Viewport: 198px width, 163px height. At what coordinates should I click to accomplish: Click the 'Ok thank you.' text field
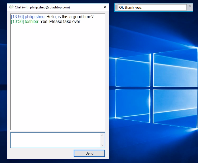coord(152,7)
